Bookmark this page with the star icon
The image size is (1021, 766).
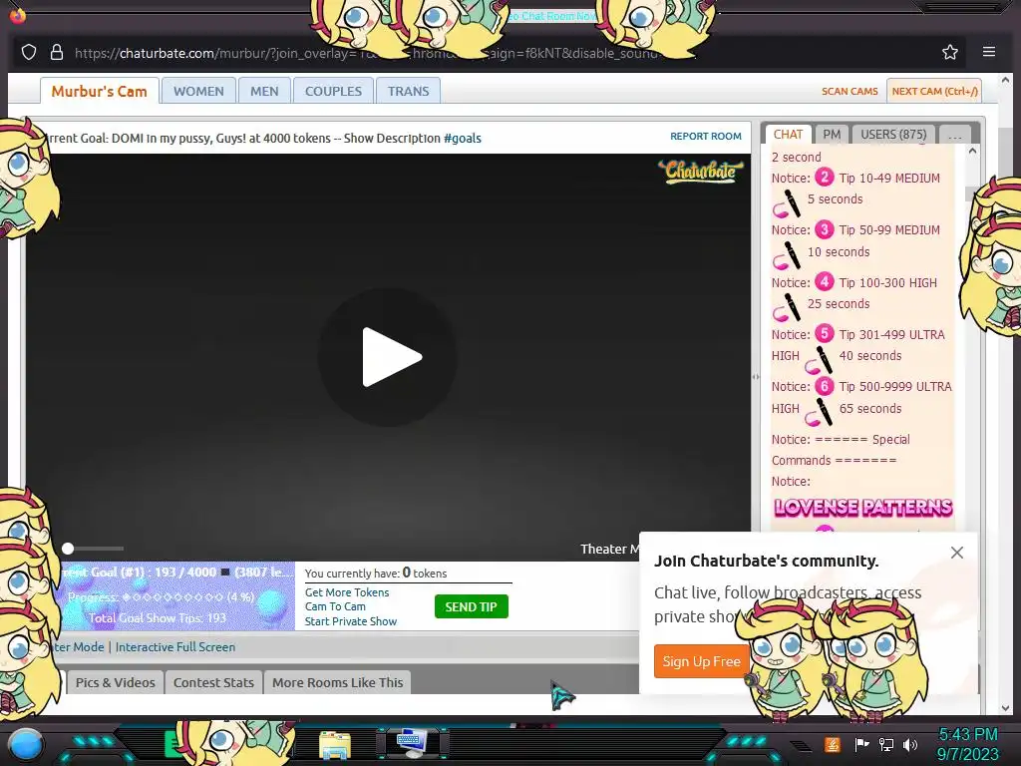950,52
